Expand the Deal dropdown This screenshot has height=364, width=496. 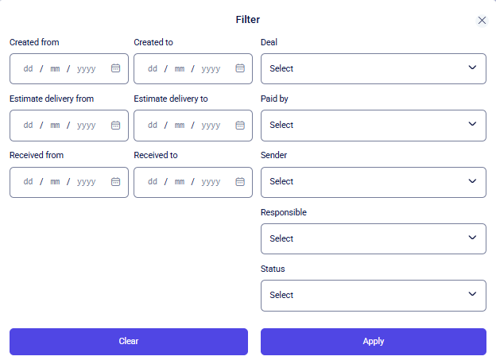point(373,68)
